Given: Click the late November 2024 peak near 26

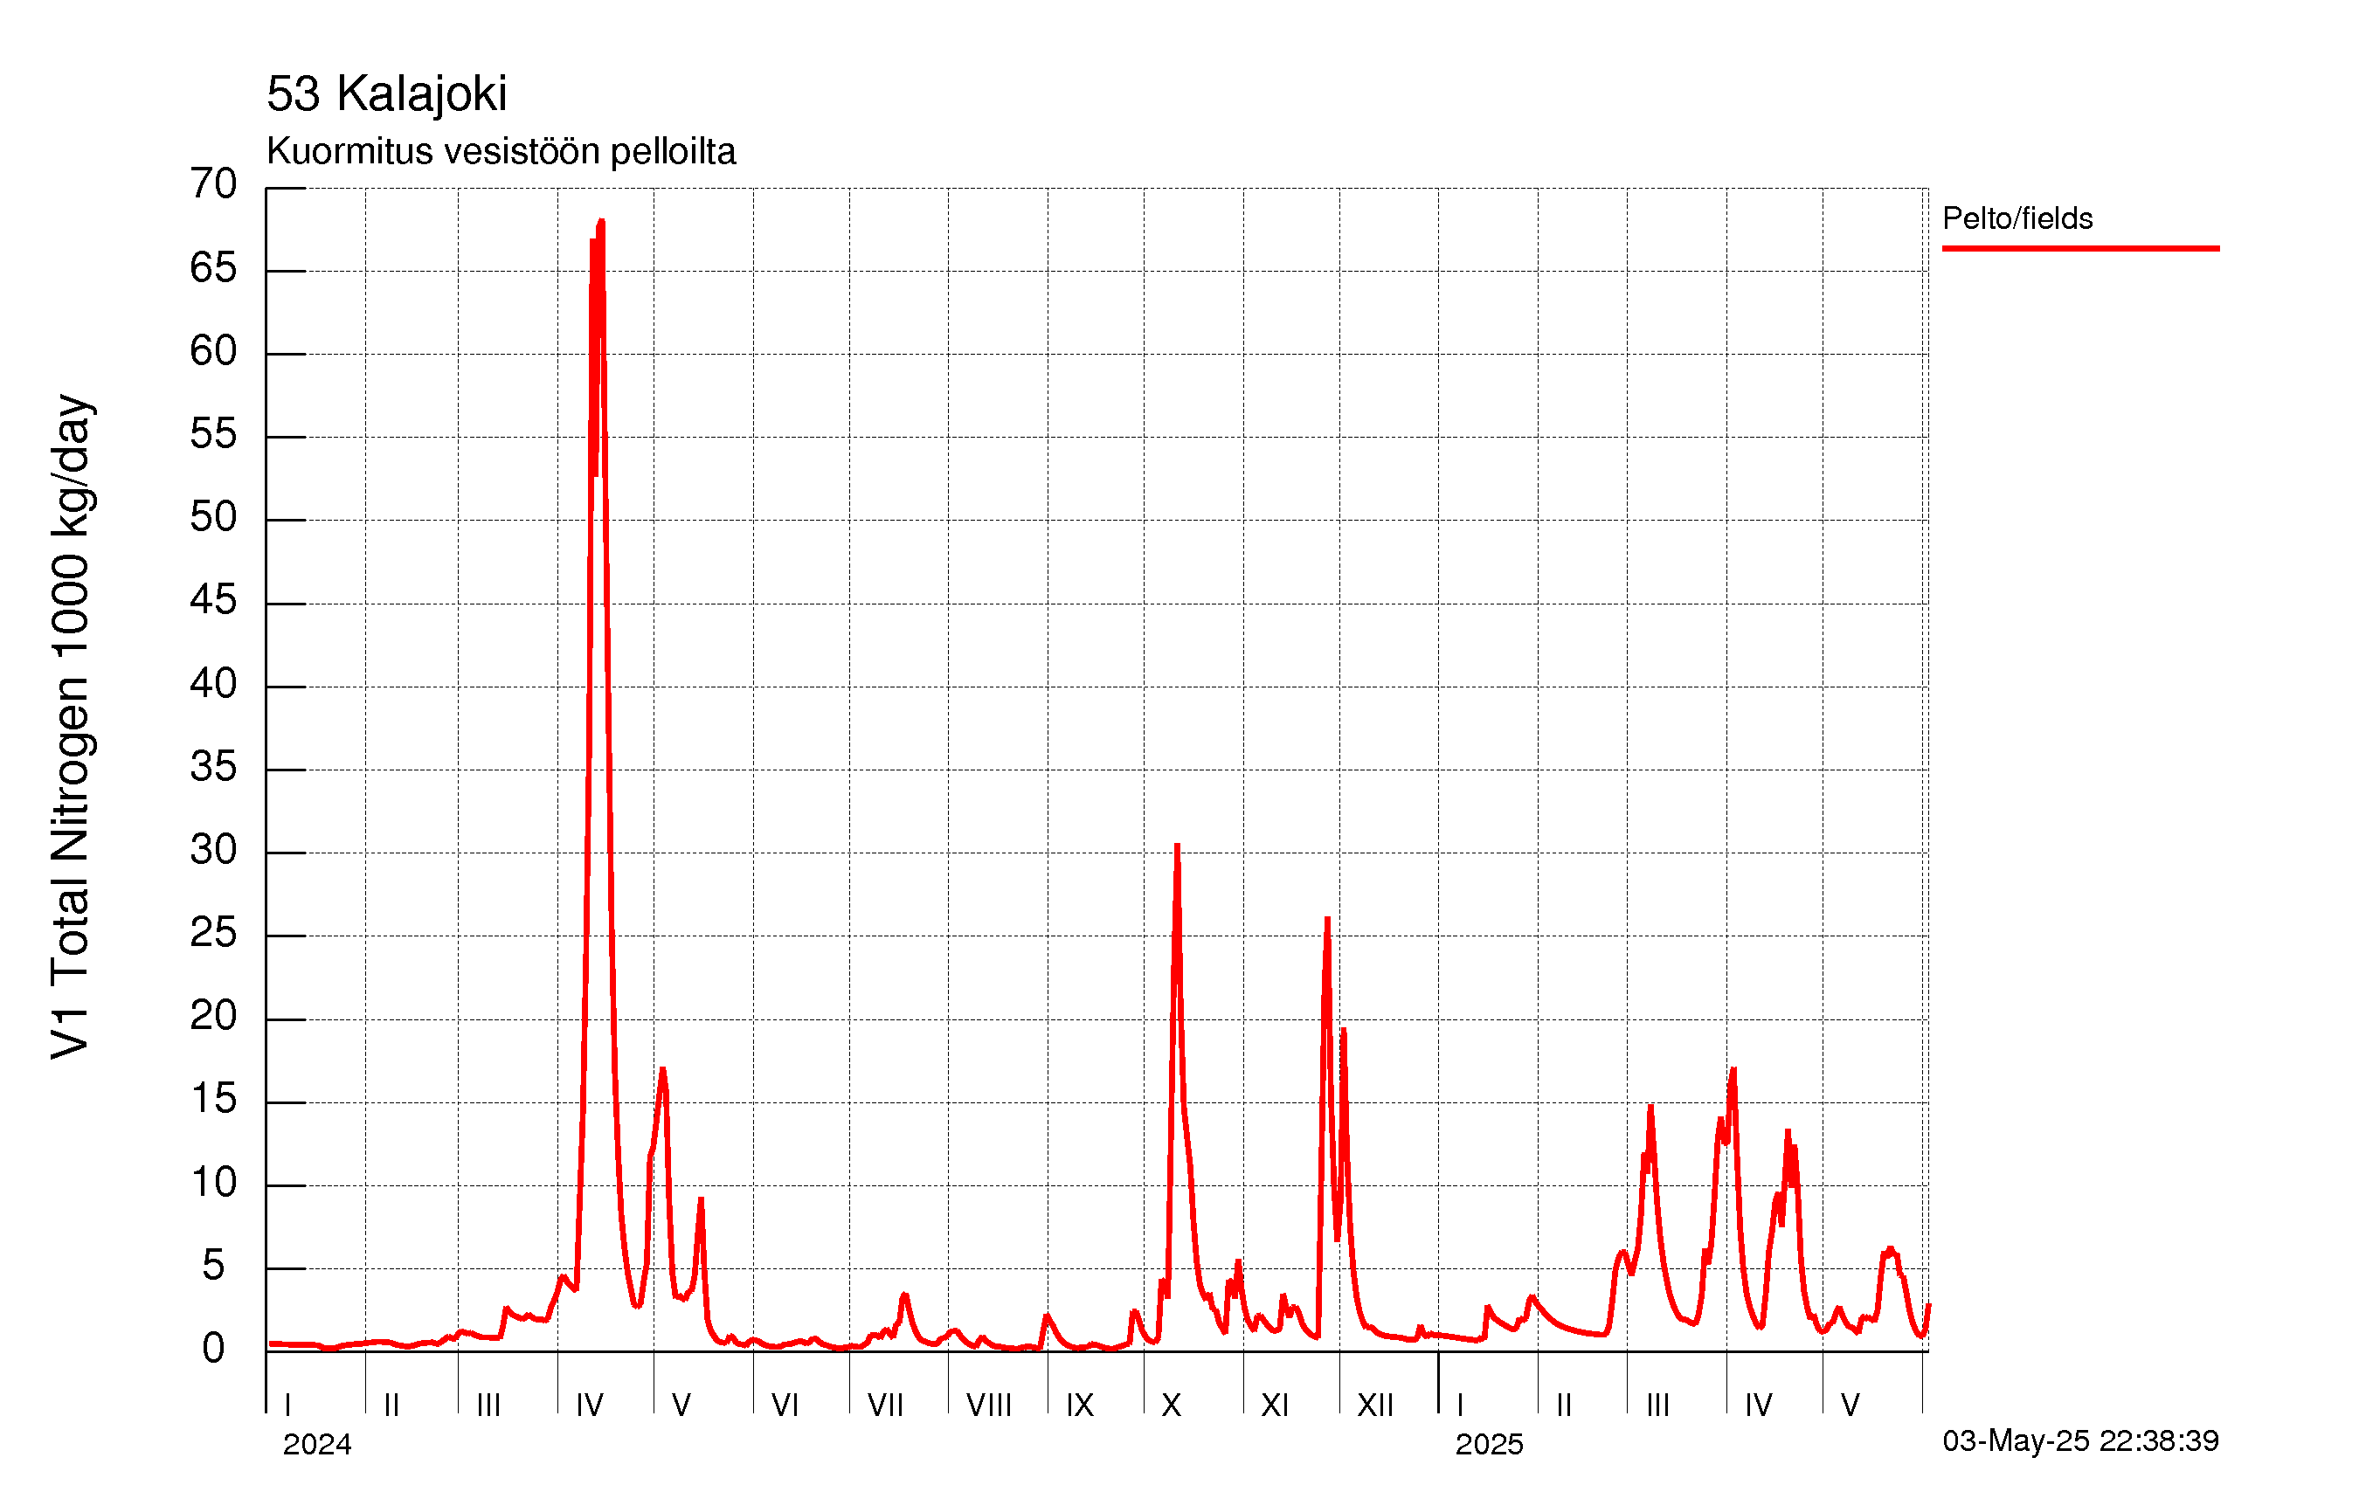Looking at the screenshot, I should tap(1327, 921).
